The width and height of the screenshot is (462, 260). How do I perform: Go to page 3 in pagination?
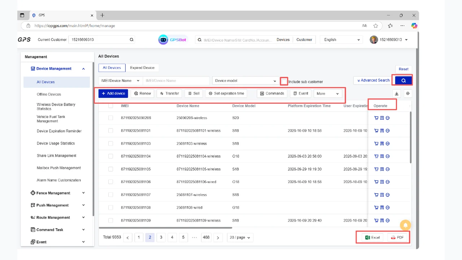click(x=161, y=237)
